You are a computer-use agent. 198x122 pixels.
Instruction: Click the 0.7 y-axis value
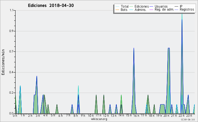[11, 51]
